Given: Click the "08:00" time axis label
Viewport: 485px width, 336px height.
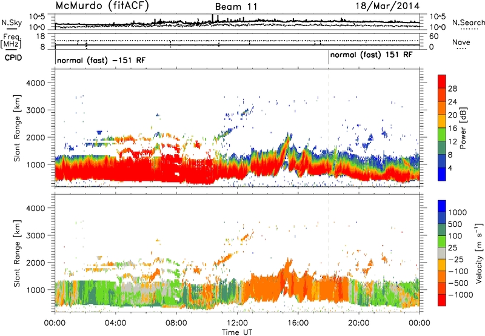Looking at the screenshot, I should 176,323.
